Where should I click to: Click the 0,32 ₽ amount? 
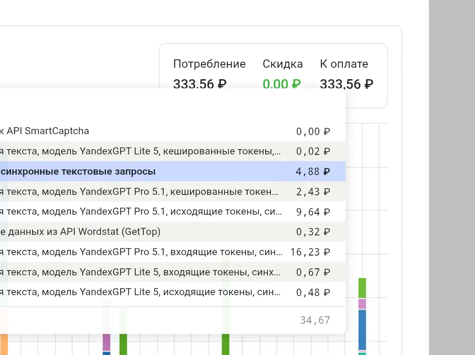pyautogui.click(x=313, y=232)
